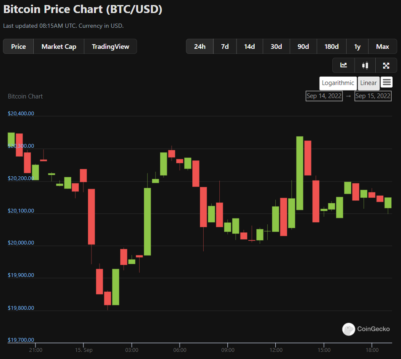Click the $20,000.00 axis label
The height and width of the screenshot is (359, 401).
(21, 242)
